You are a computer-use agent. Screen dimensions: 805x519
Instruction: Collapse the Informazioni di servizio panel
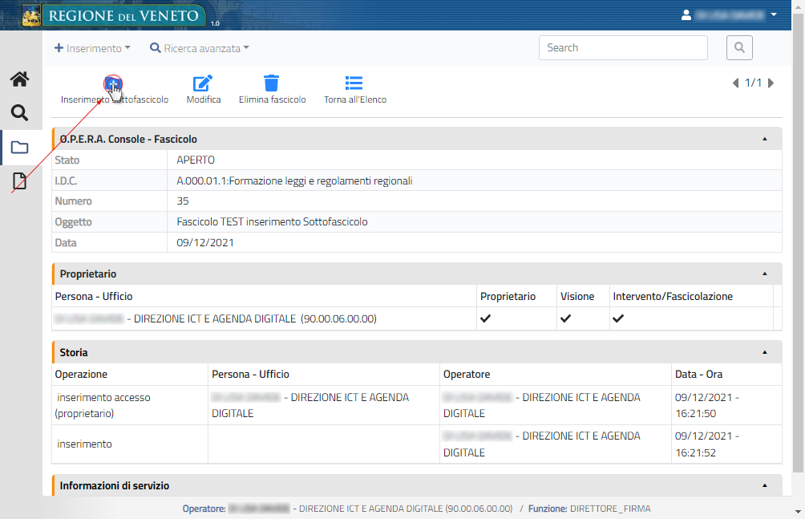point(764,485)
